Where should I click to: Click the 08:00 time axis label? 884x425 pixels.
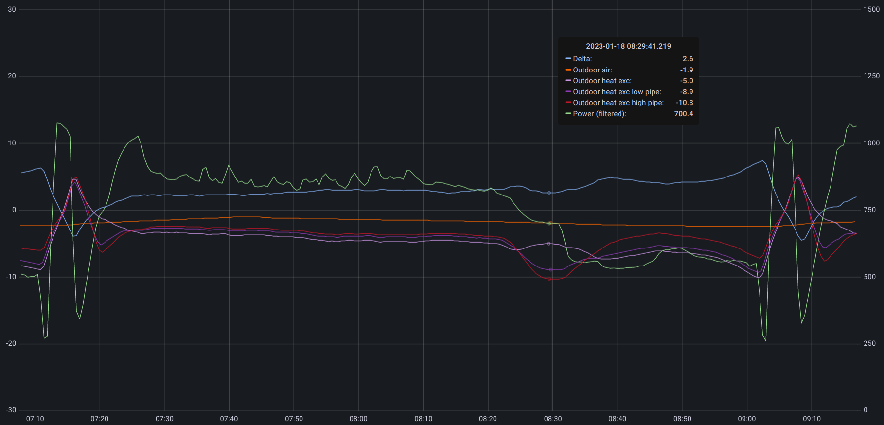358,419
